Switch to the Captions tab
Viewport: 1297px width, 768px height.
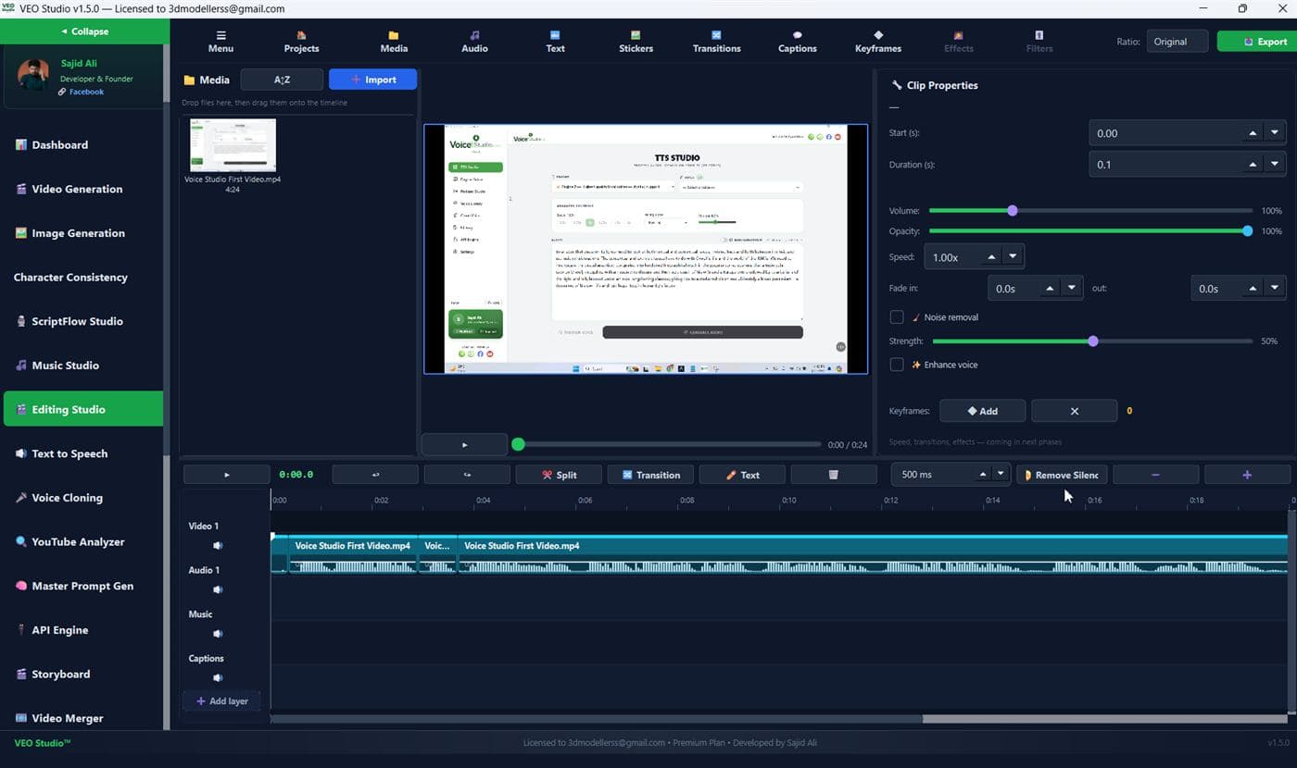pos(797,42)
